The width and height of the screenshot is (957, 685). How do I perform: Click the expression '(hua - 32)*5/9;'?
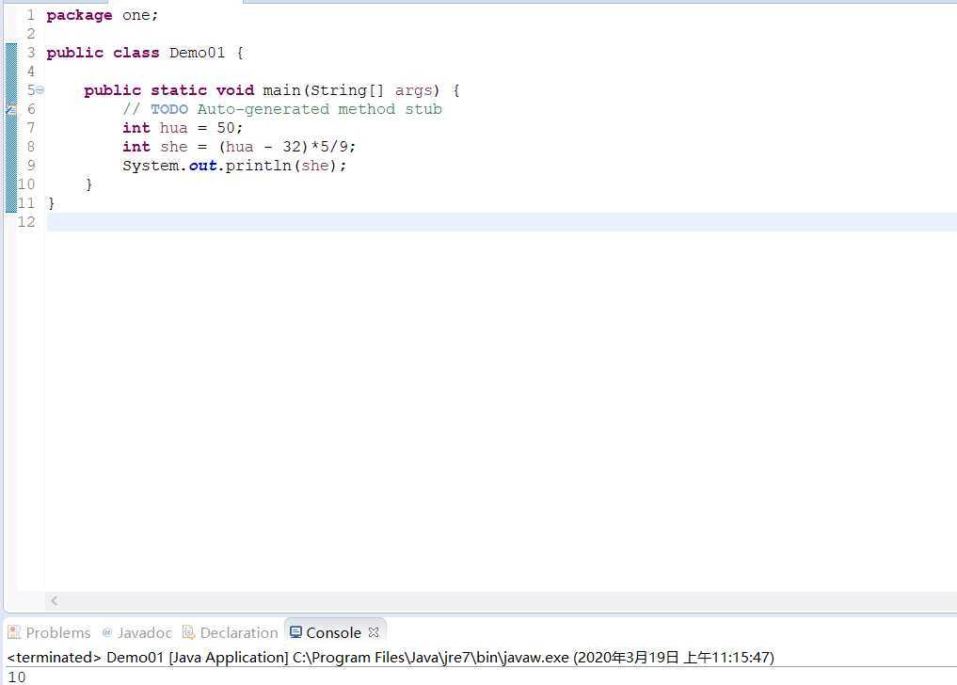(287, 147)
